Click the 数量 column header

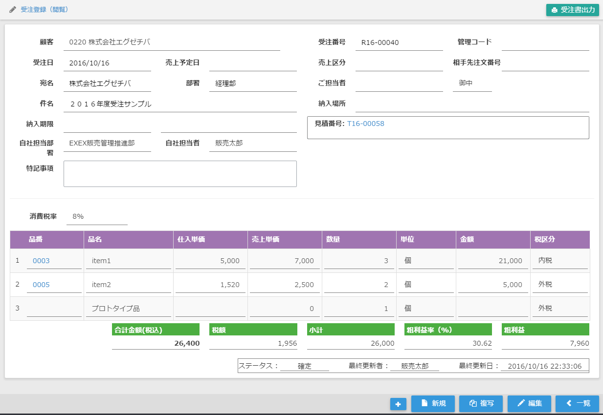tap(359, 240)
